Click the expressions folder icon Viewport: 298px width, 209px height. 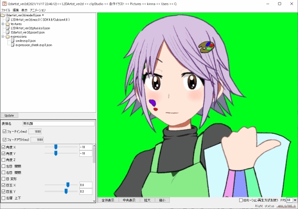[7, 36]
